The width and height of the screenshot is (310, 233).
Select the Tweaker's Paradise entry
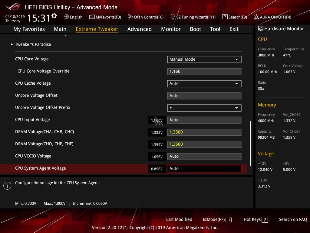33,44
